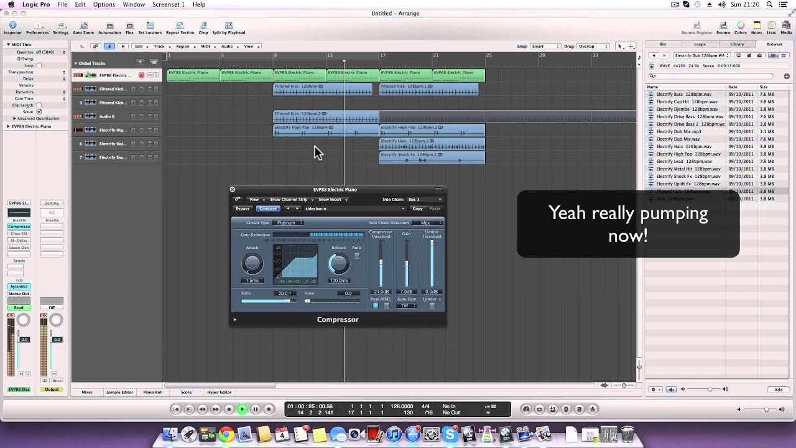Expand Advanced Quantization section
The height and width of the screenshot is (448, 796).
pyautogui.click(x=14, y=118)
